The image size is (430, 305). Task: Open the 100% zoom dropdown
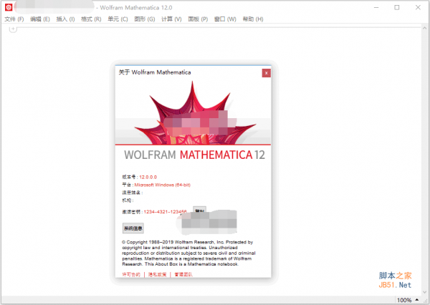pos(408,300)
